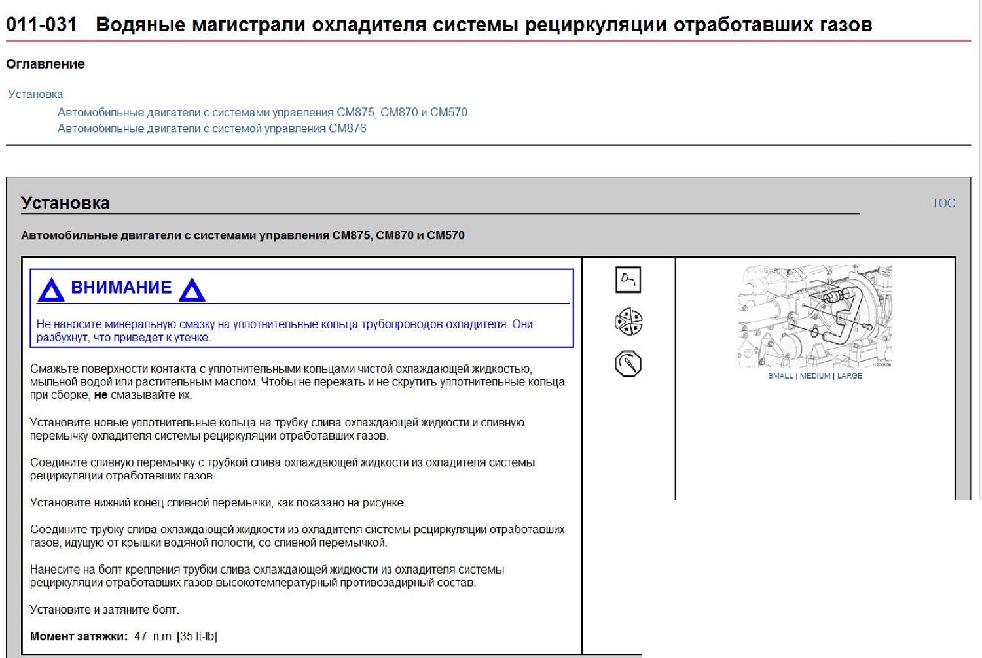Click the paragraph starting Соедините трубку слива
982x658 pixels.
click(297, 536)
